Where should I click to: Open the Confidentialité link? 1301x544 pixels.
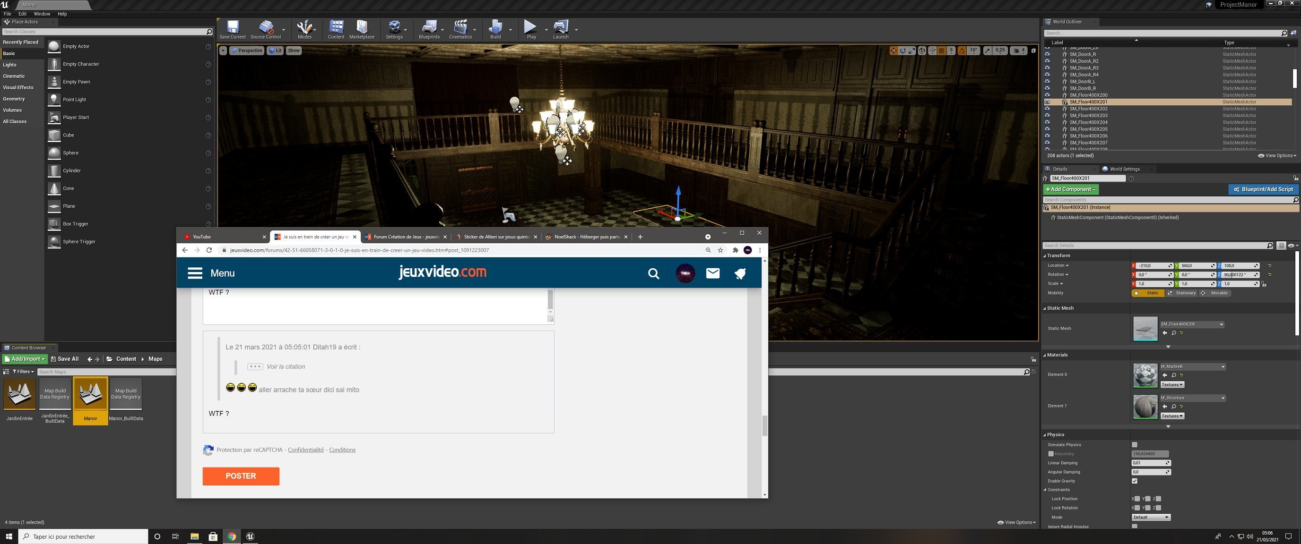[305, 450]
